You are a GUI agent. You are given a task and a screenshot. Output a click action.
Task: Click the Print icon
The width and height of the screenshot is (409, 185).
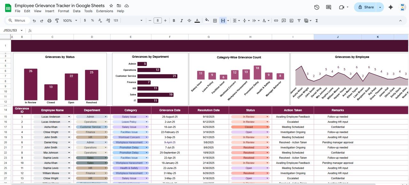coord(49,20)
